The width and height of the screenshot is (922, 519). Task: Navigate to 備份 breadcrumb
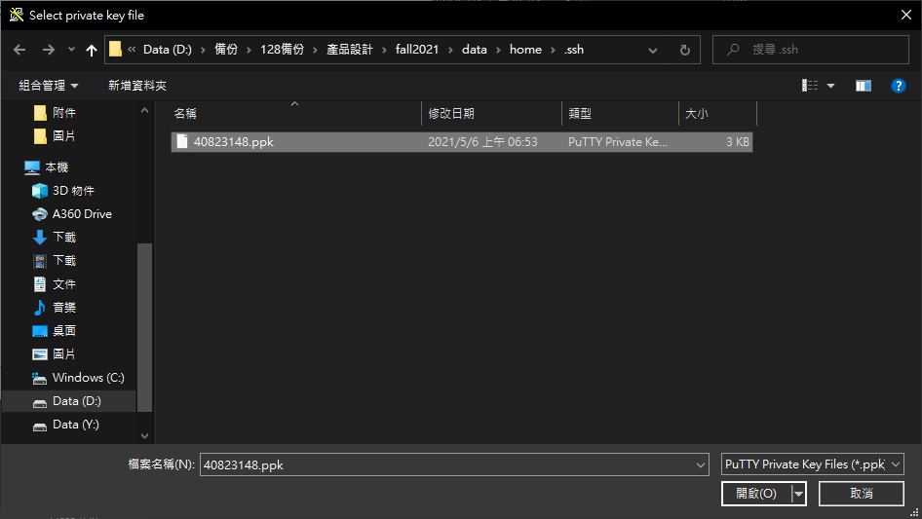(226, 50)
